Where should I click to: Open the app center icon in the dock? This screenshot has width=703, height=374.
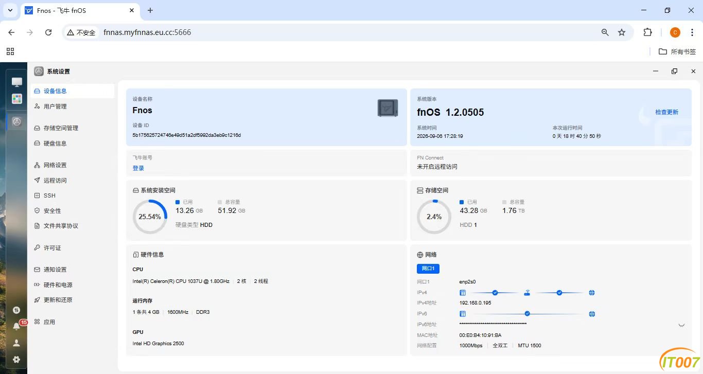point(17,99)
